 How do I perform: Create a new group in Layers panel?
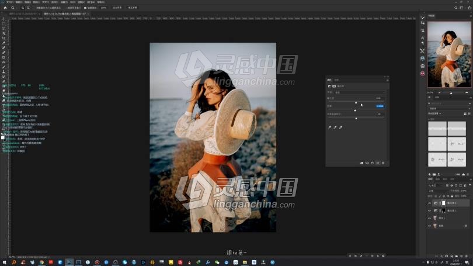(x=457, y=256)
